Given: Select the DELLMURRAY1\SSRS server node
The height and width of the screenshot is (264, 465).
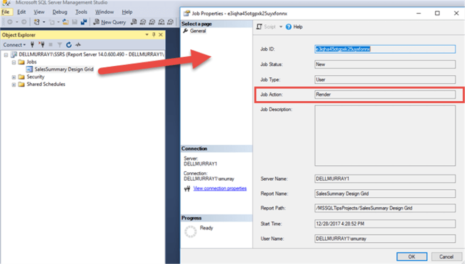Looking at the screenshot, I should tap(91, 55).
